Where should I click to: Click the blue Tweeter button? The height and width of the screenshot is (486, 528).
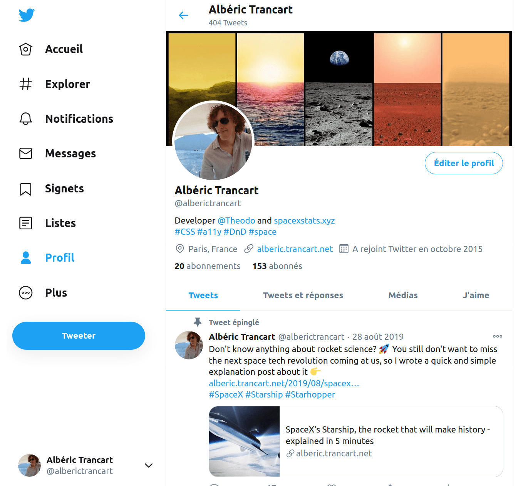click(x=79, y=336)
